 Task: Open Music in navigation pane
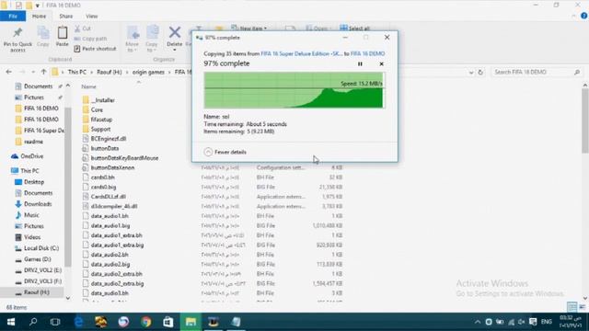pos(27,215)
